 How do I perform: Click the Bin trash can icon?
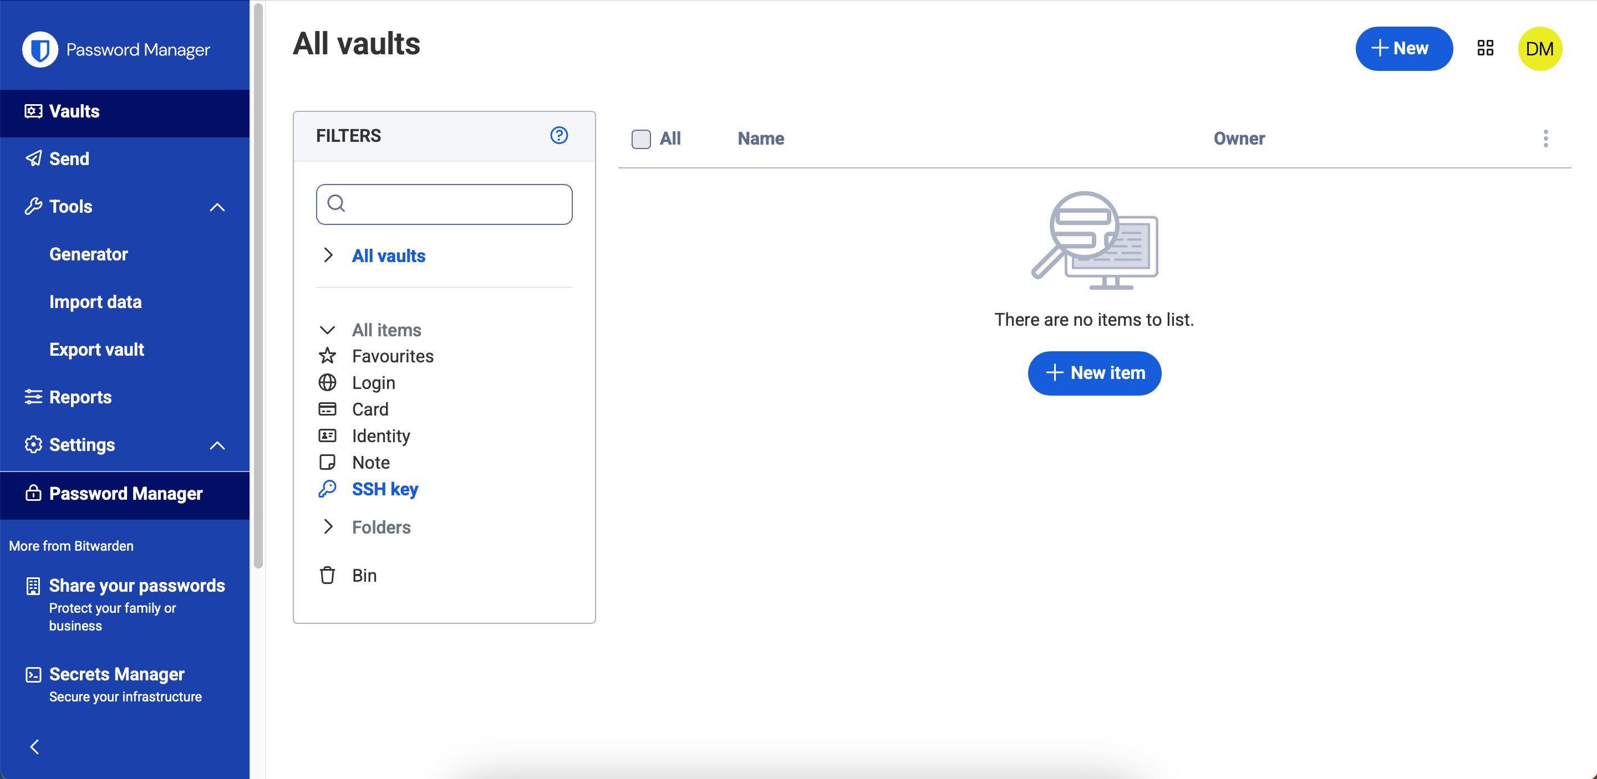[x=327, y=575]
